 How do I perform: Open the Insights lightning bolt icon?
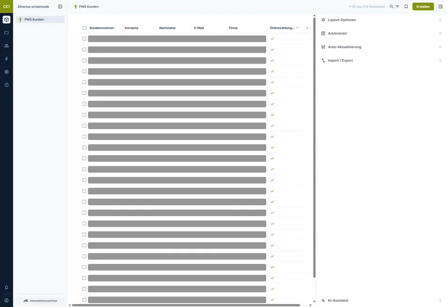(6, 59)
